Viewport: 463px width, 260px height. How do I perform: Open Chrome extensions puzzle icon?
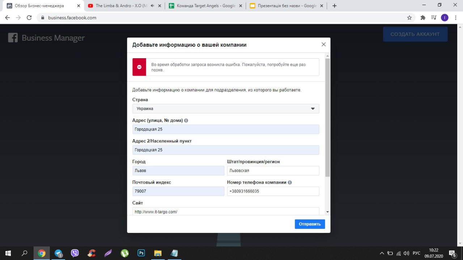(x=422, y=17)
